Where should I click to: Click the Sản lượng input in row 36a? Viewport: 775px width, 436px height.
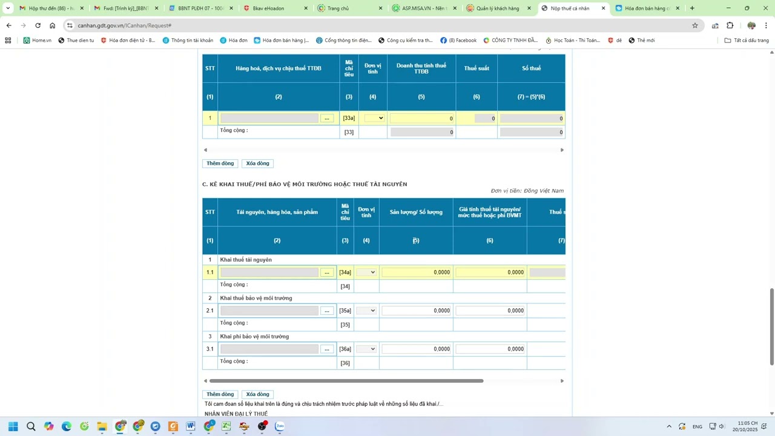tap(417, 349)
